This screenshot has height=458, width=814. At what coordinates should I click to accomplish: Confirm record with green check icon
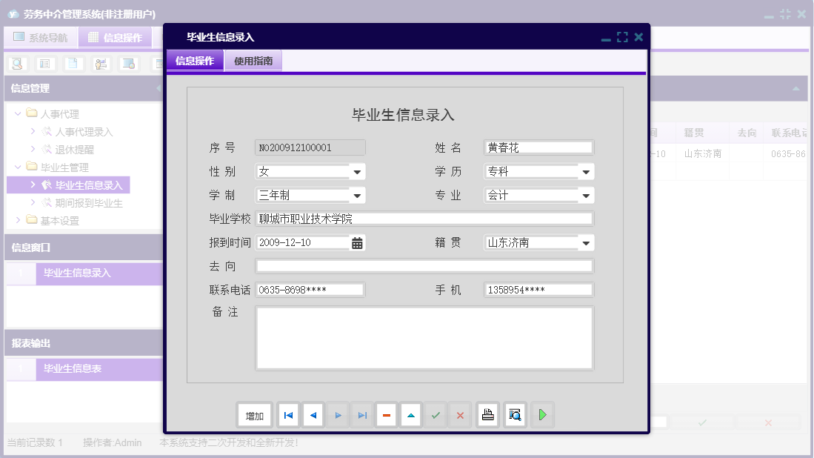436,415
